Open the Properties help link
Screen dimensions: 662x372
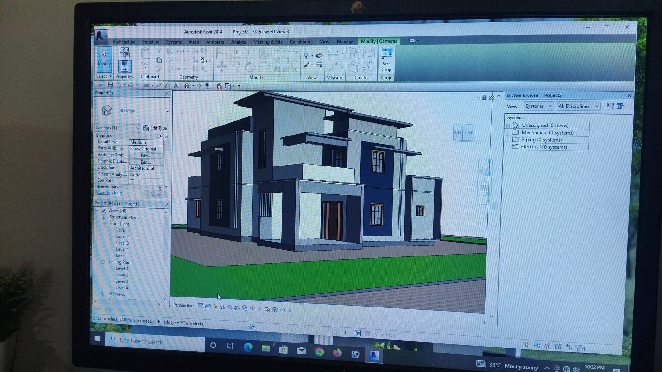click(x=108, y=193)
